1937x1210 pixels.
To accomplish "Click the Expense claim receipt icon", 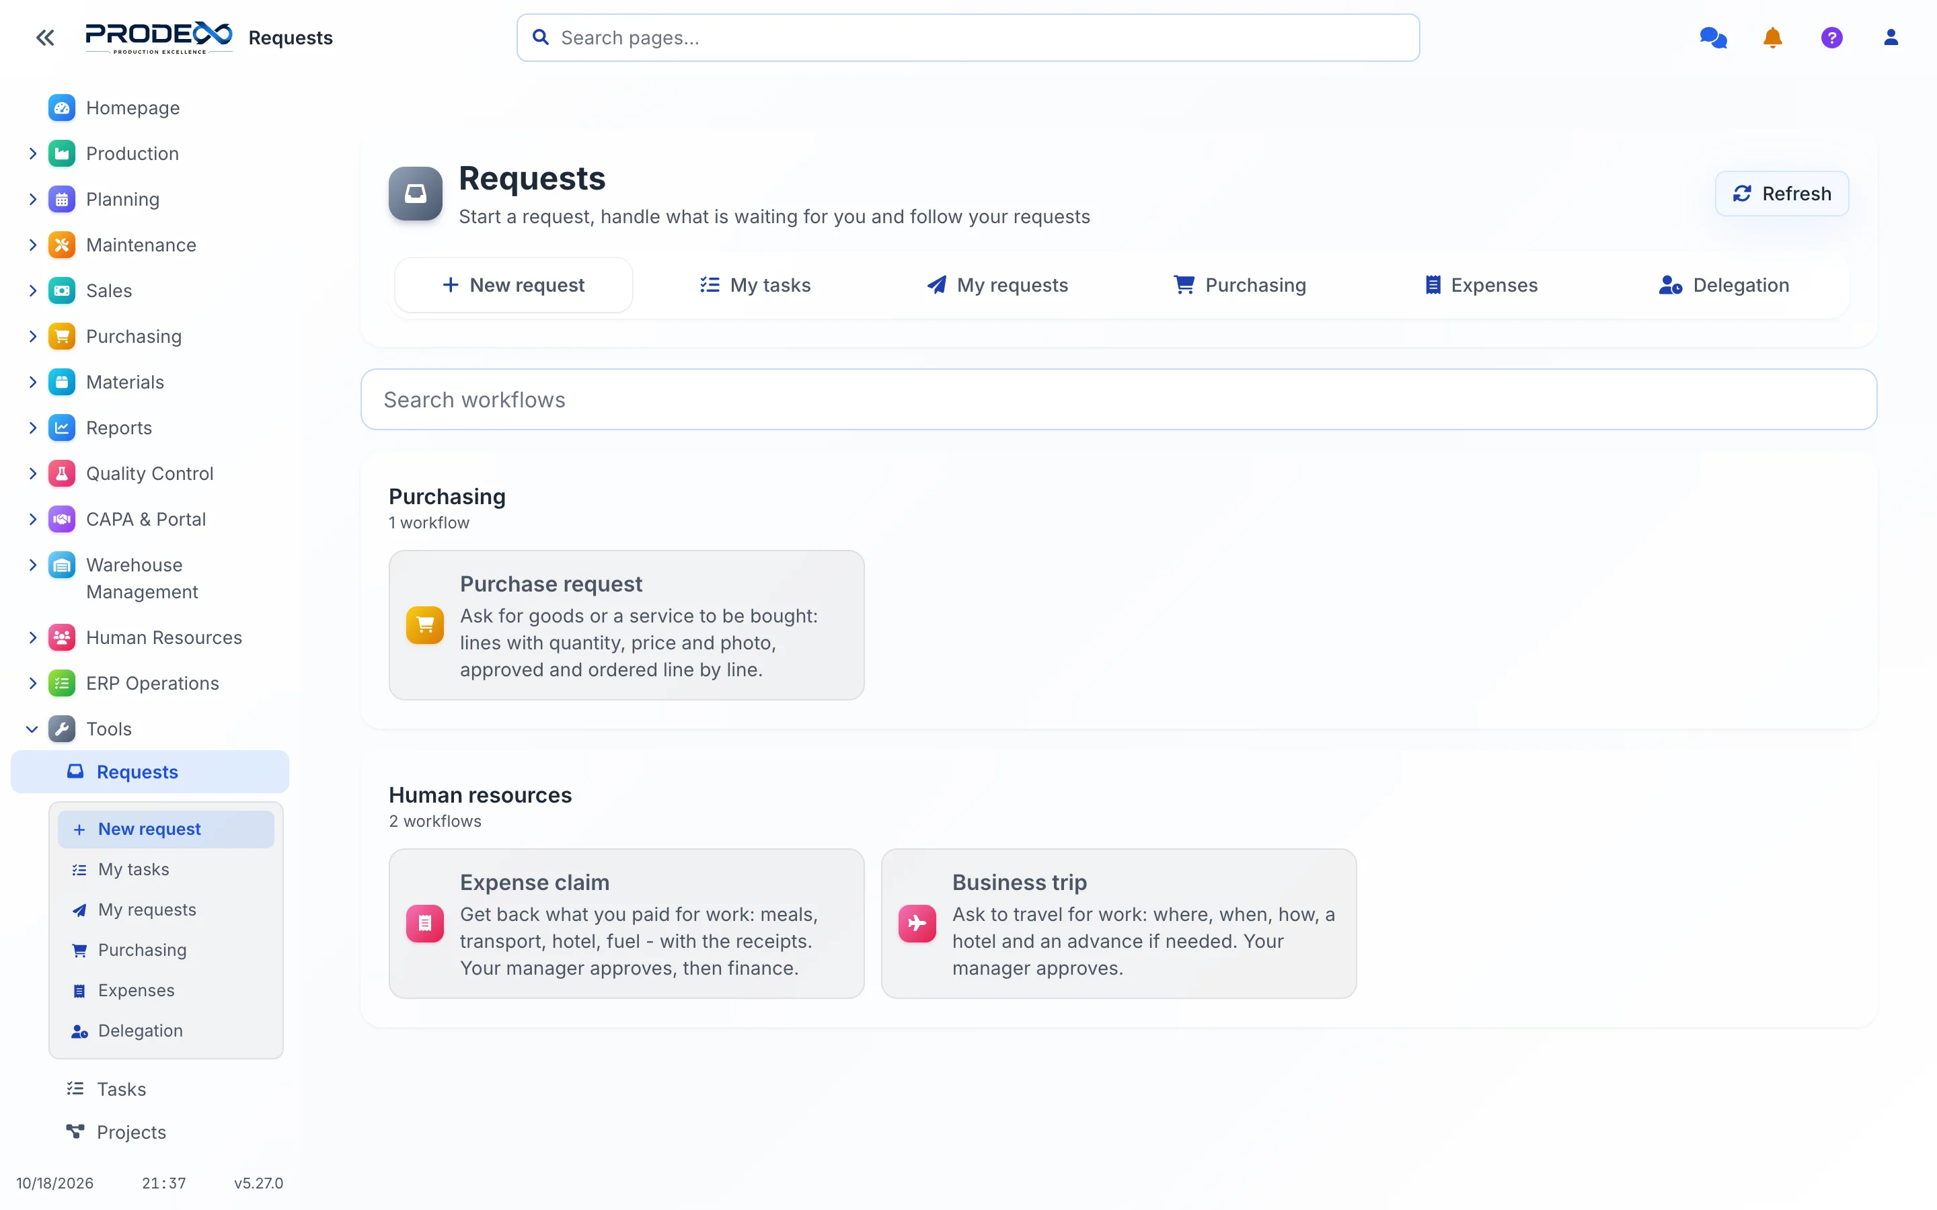I will (x=425, y=924).
